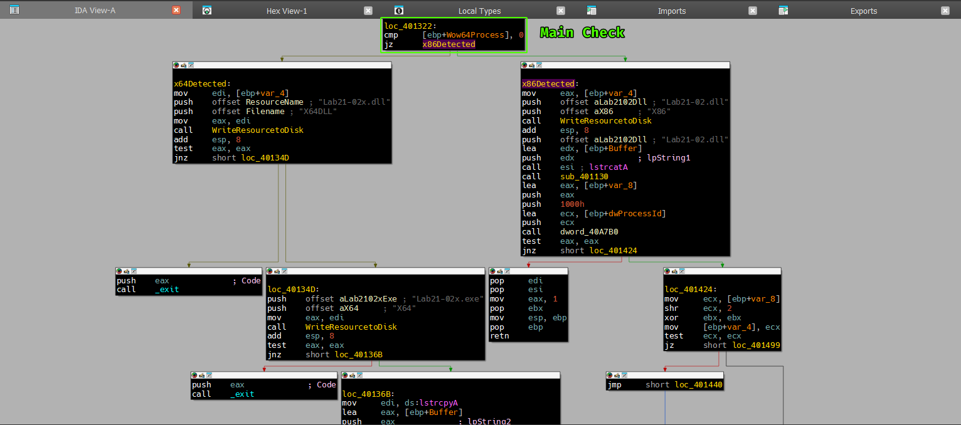Screen dimensions: 961x425
Task: Click the Exports tab icon
Action: click(783, 10)
